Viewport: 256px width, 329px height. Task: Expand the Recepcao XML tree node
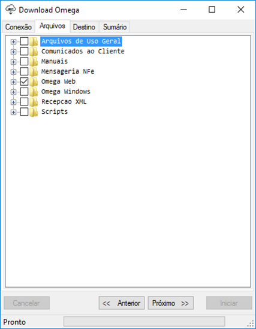point(13,102)
